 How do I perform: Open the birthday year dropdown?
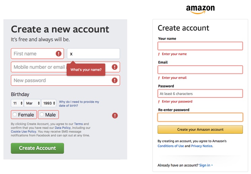pos(49,103)
